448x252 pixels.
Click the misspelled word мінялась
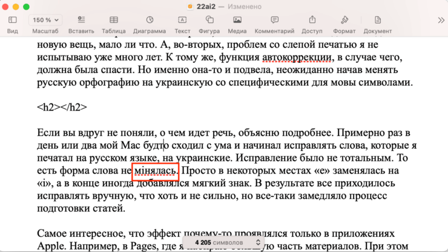point(156,171)
